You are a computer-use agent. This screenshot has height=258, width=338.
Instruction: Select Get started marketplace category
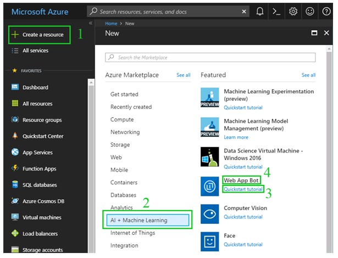coord(124,94)
